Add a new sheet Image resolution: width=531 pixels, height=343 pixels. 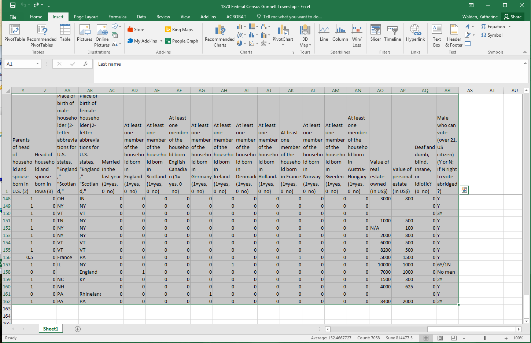point(78,329)
